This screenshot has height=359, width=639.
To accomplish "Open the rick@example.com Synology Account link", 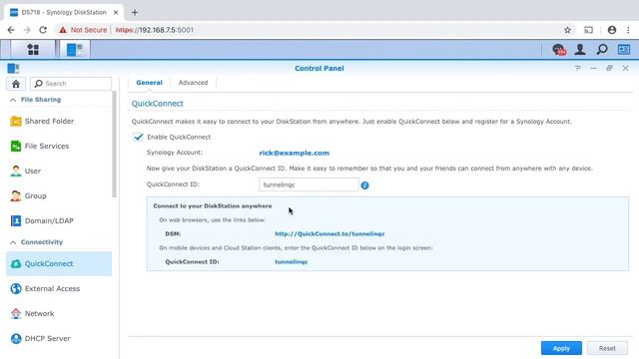I will point(295,153).
